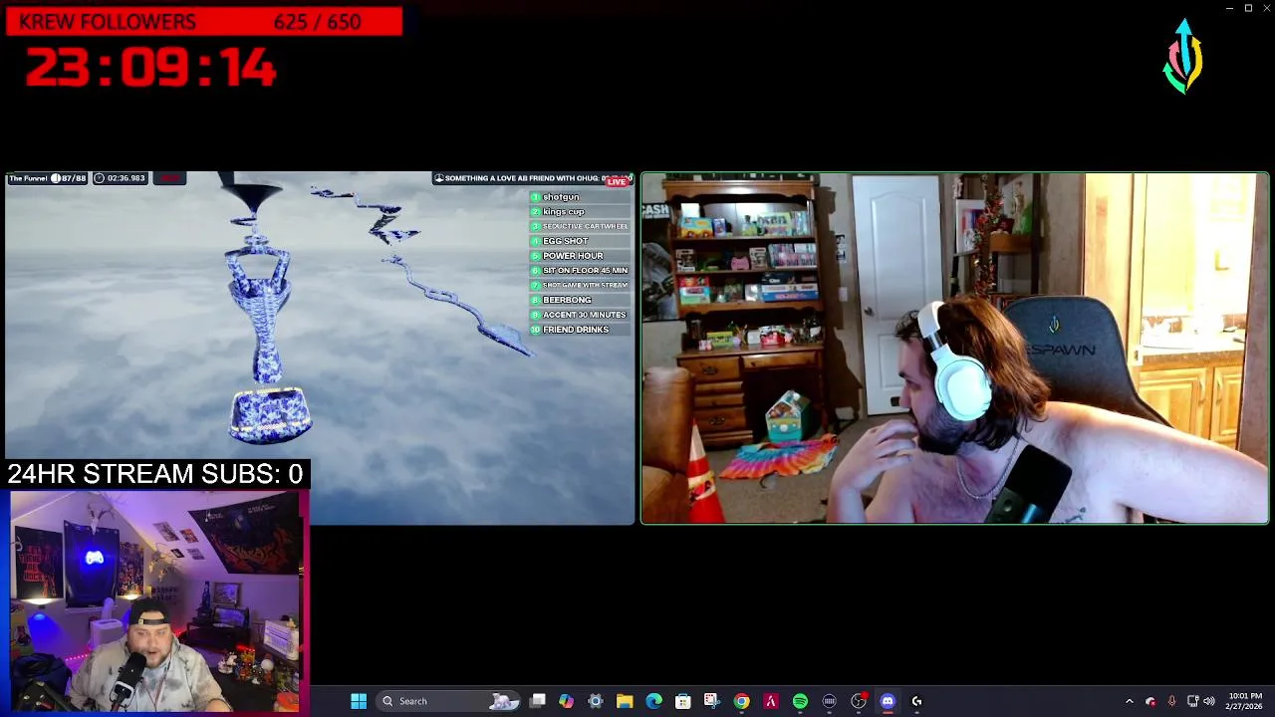Open the red A app icon
1275x717 pixels.
tap(770, 701)
